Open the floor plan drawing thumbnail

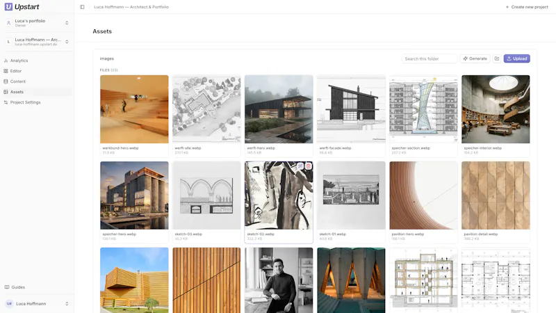pyautogui.click(x=496, y=280)
